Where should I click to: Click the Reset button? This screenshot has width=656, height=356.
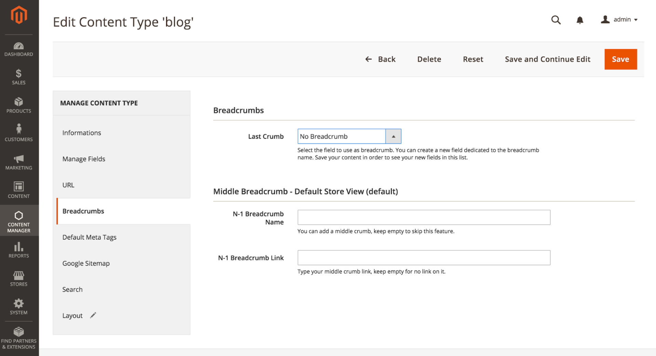click(x=473, y=59)
